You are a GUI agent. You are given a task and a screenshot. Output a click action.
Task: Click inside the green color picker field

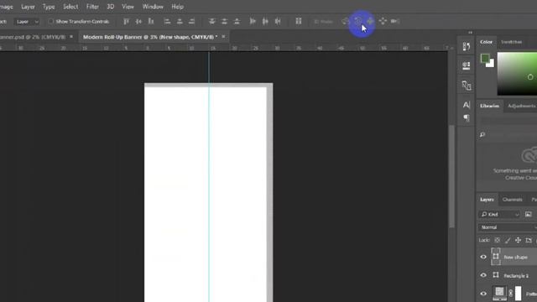[517, 74]
